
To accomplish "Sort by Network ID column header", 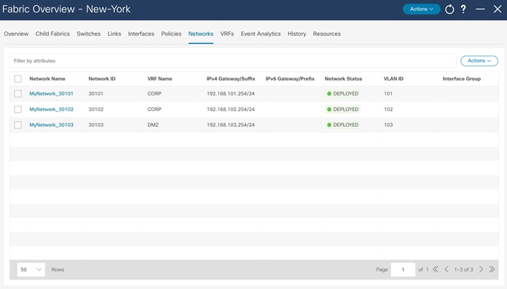I will point(102,79).
